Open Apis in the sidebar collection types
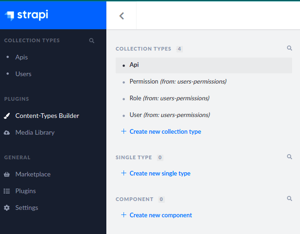 [x=21, y=57]
